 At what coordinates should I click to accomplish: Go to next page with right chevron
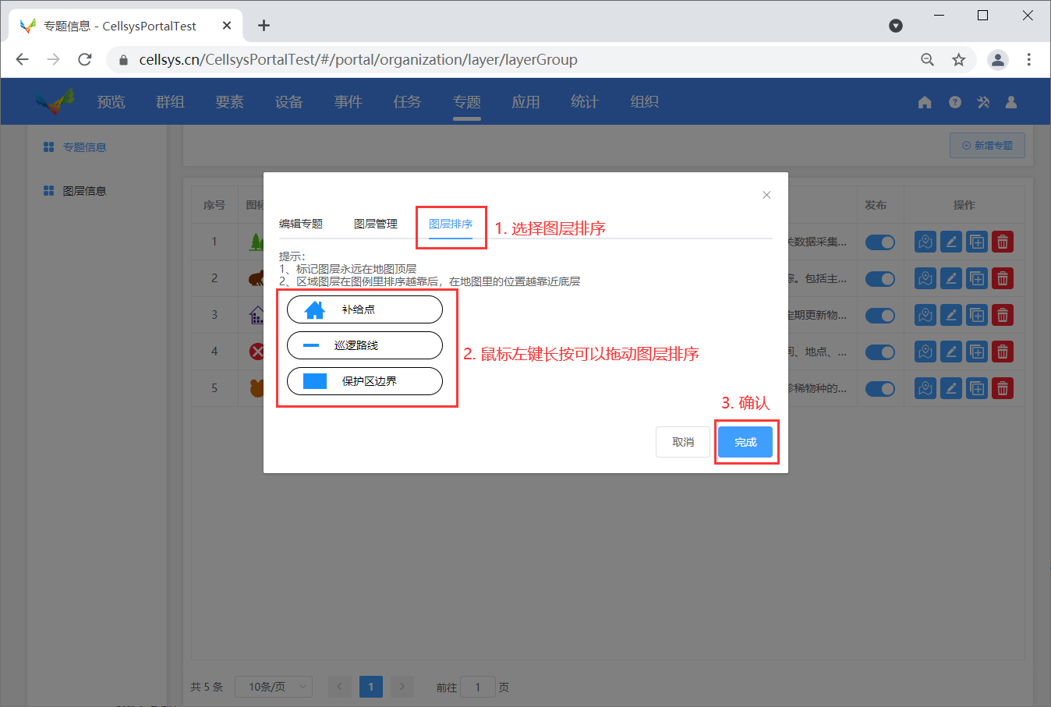402,687
